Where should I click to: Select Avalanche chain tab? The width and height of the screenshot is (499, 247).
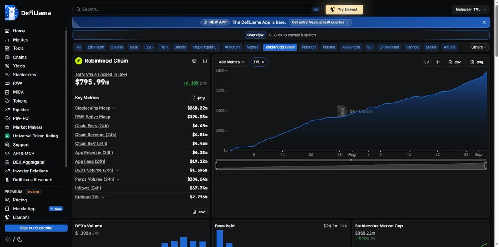(x=351, y=47)
